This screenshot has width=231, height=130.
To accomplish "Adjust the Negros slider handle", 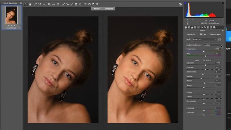I will click(204, 87).
